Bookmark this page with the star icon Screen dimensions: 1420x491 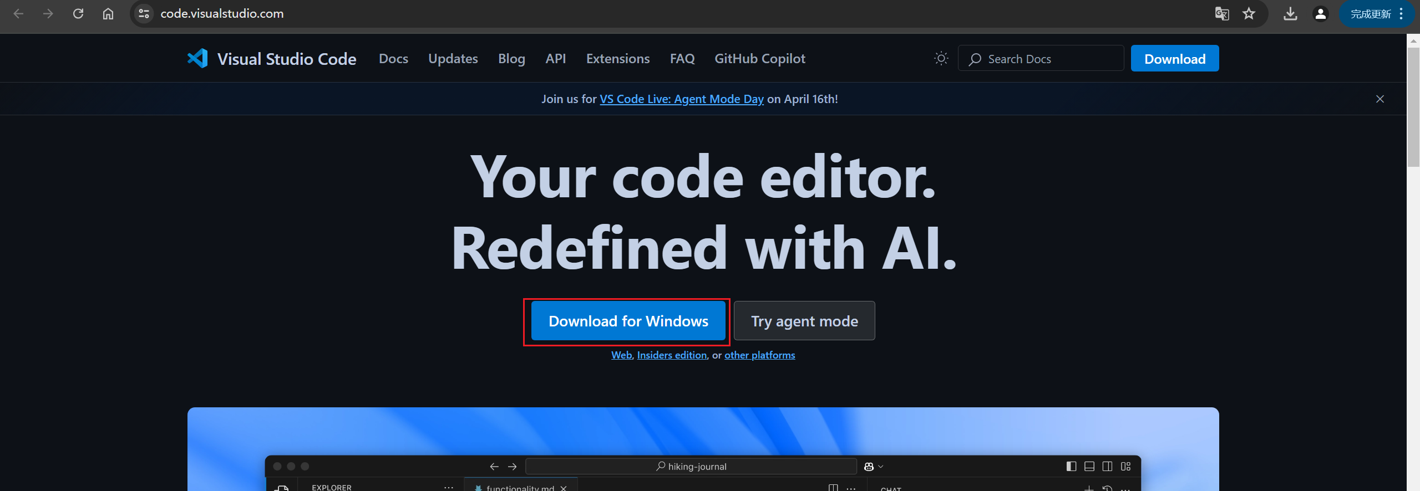click(x=1249, y=13)
